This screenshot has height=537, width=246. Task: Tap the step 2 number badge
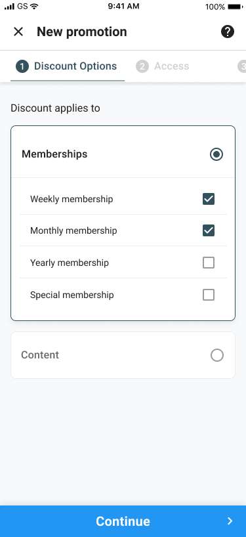(142, 66)
